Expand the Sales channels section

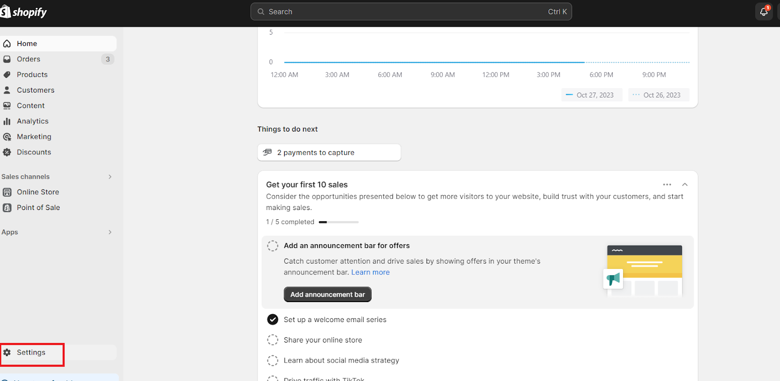tap(110, 177)
